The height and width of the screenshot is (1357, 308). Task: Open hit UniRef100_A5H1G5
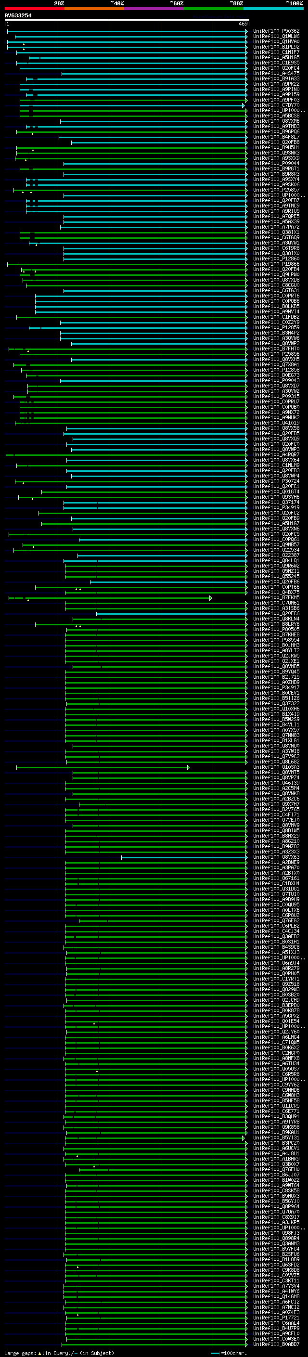tap(276, 57)
